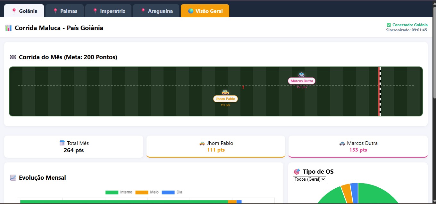436x204 pixels.
Task: Click Marcos Dutra's car on the track
Action: (x=302, y=75)
